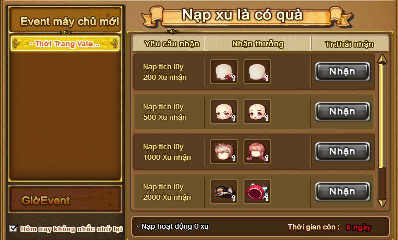Select white hat with rose reward icon
The height and width of the screenshot is (240, 398).
tap(224, 72)
